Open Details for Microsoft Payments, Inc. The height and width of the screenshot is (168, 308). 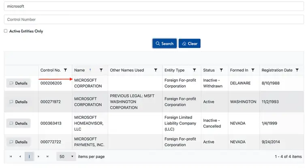click(x=19, y=142)
